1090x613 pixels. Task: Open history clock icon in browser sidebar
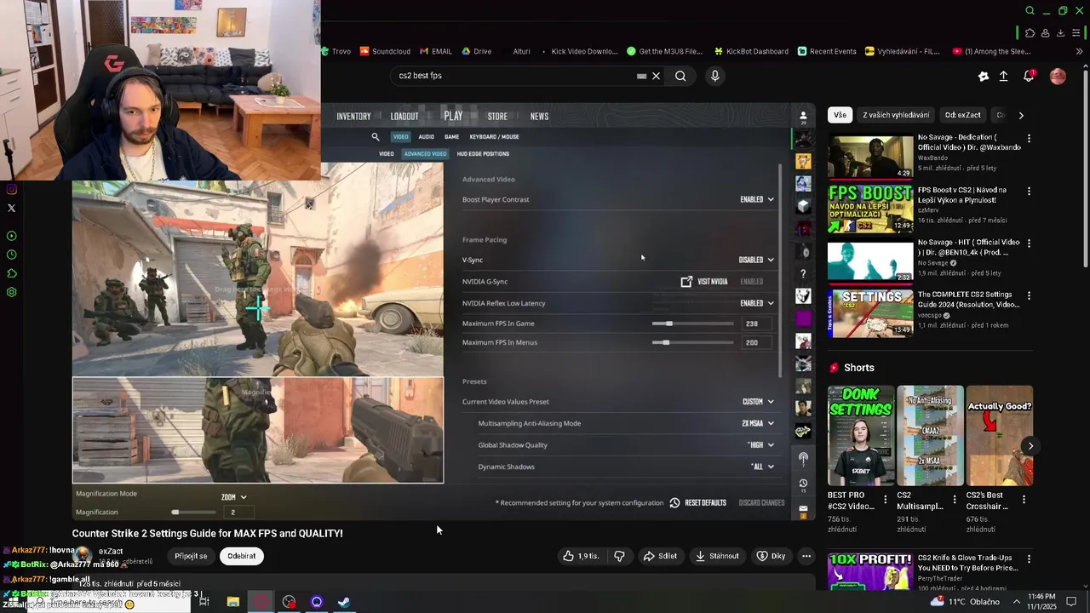11,255
